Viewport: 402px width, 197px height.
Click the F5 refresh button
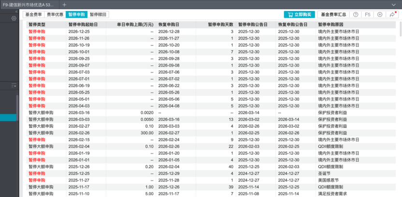click(x=368, y=15)
